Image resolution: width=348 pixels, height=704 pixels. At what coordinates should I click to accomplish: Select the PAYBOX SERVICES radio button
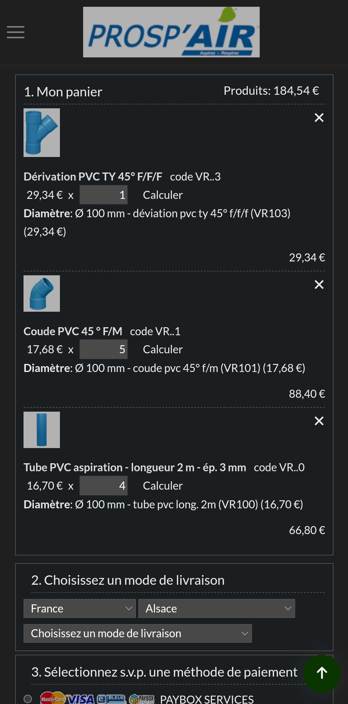28,699
